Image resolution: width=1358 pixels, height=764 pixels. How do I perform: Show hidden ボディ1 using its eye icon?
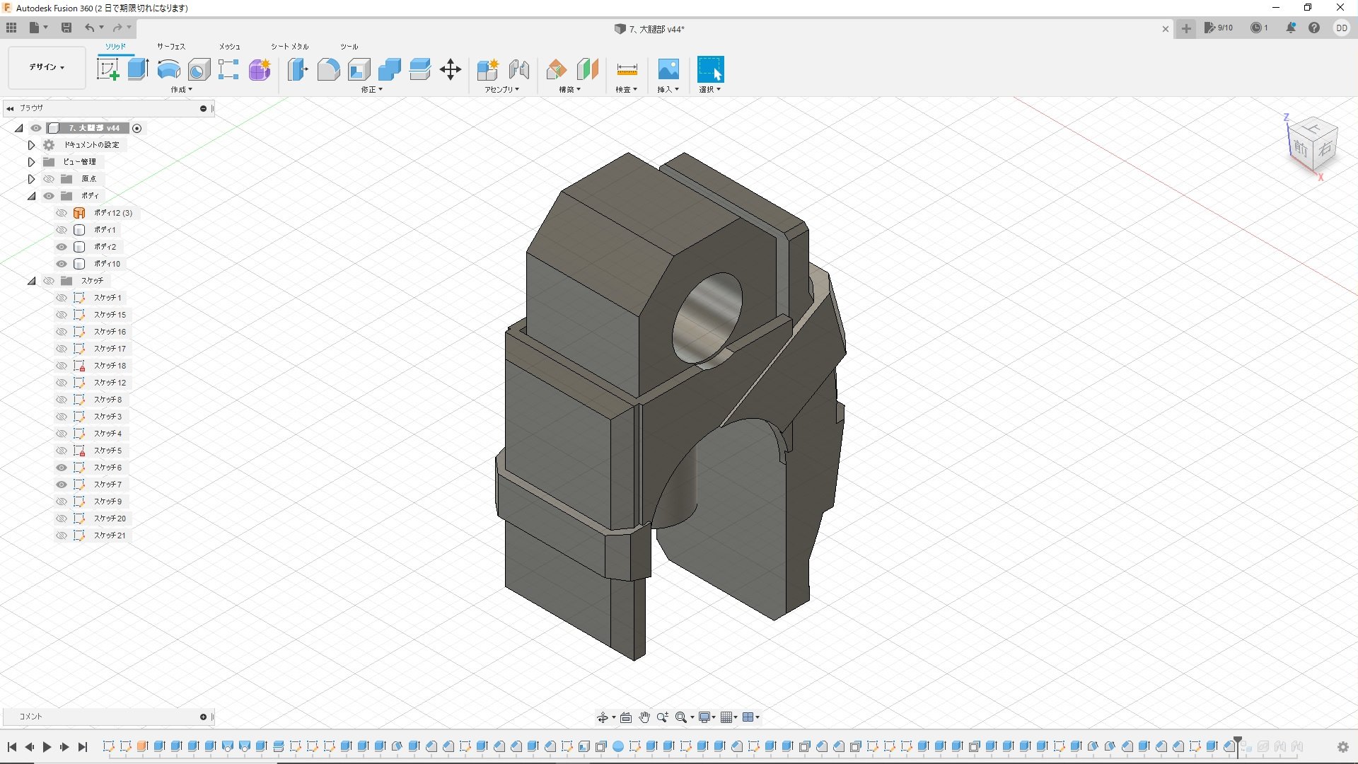click(x=62, y=230)
